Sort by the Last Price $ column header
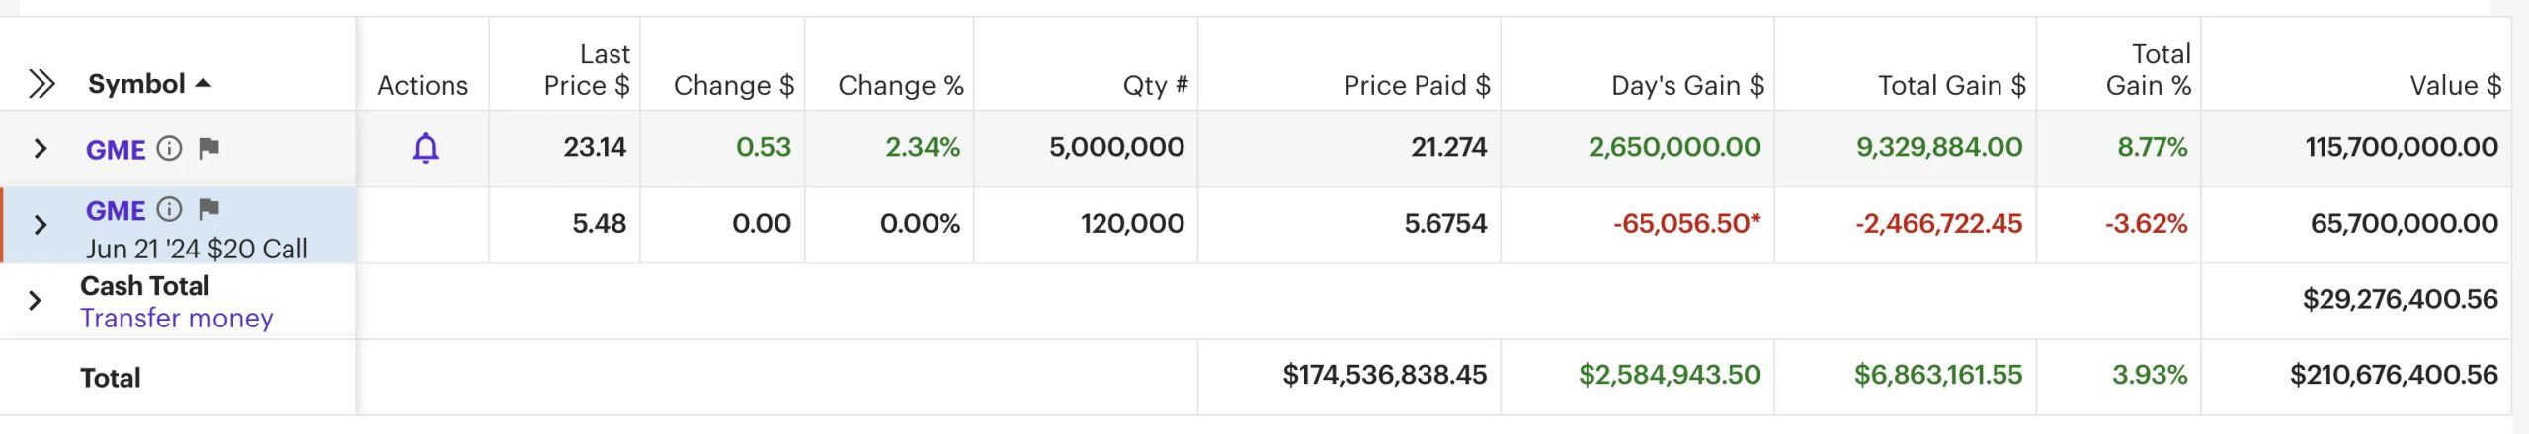The width and height of the screenshot is (2529, 434). (x=587, y=70)
